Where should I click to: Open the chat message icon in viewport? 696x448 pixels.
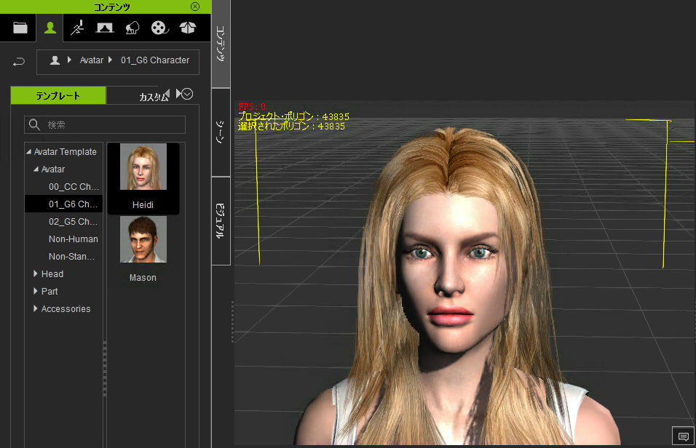click(x=684, y=436)
